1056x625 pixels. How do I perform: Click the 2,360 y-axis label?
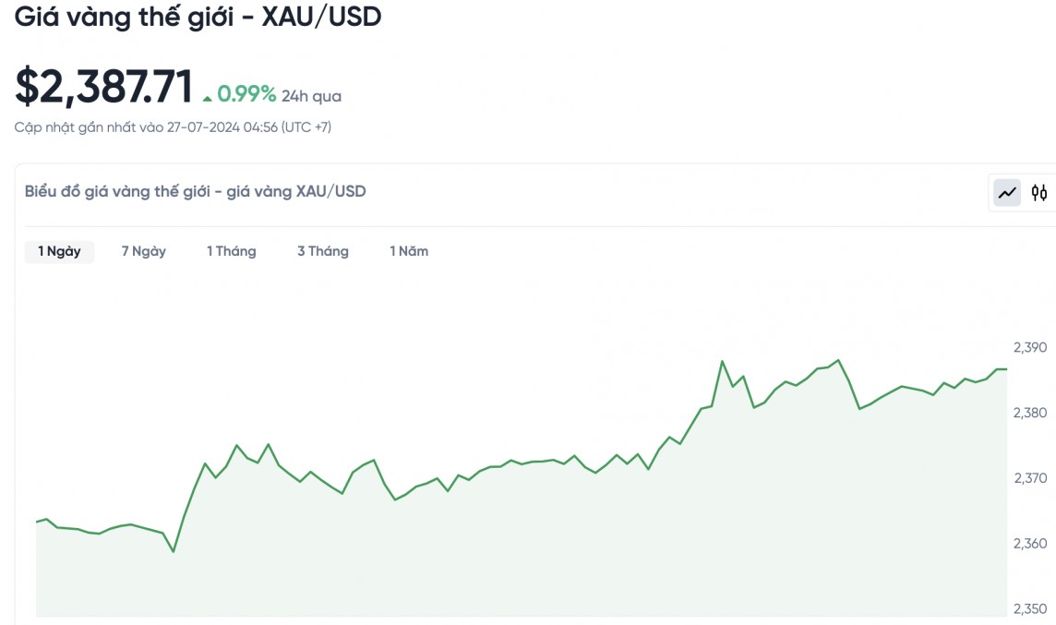point(1029,543)
